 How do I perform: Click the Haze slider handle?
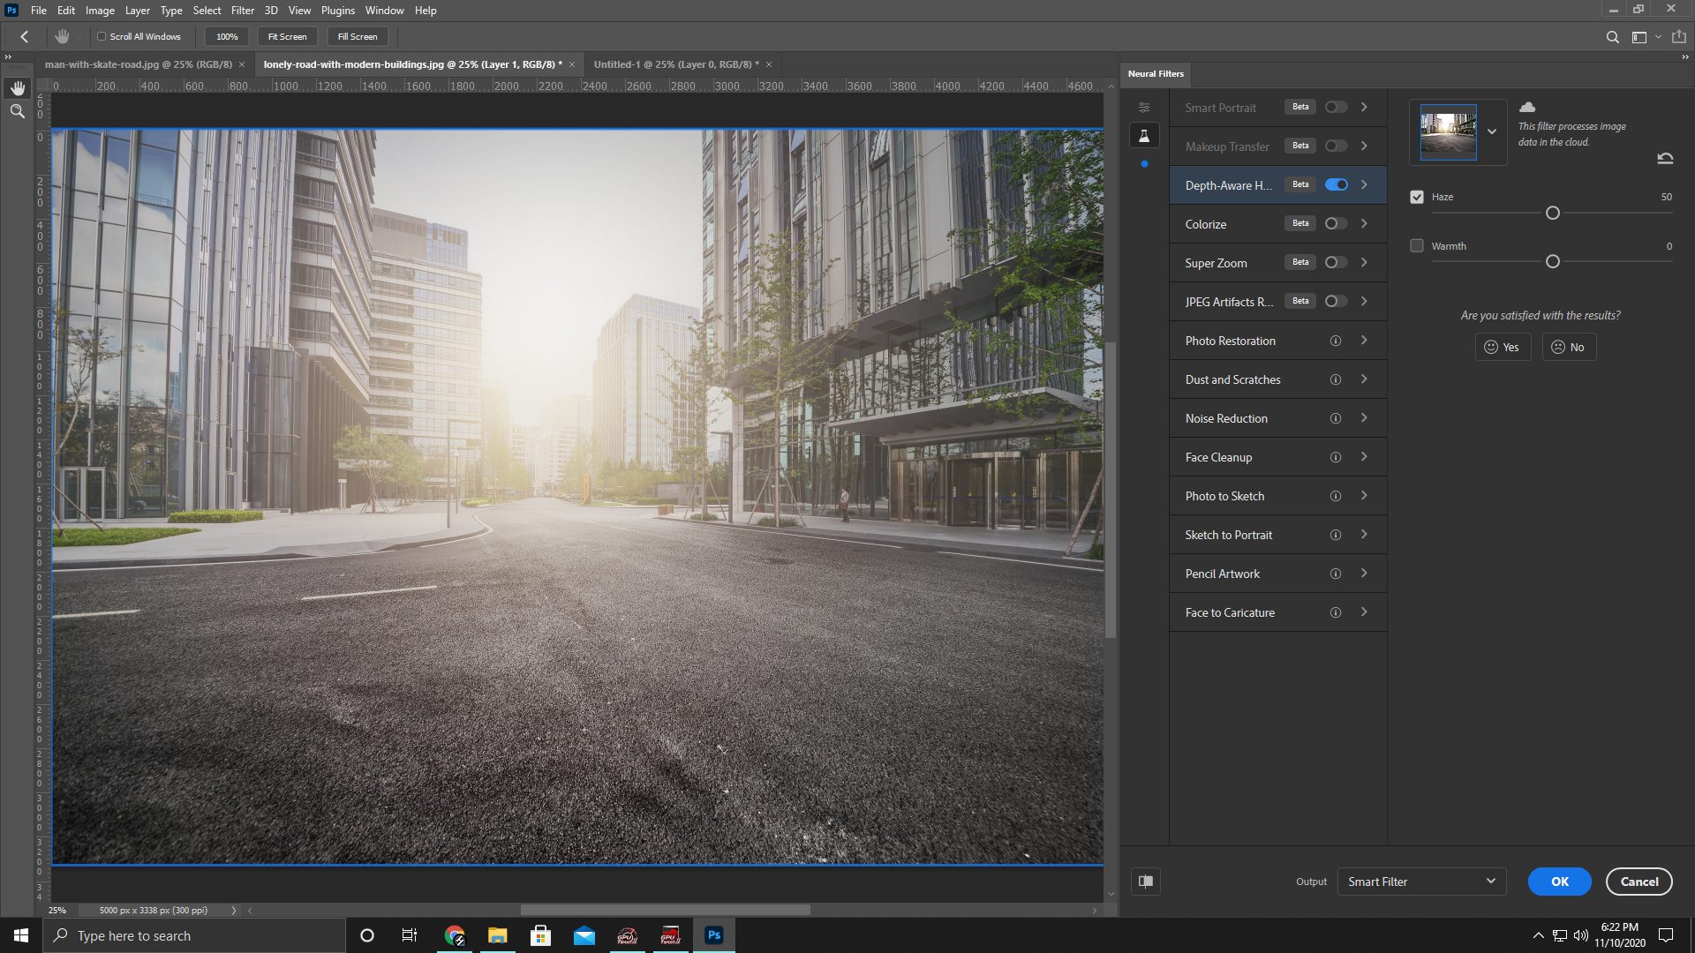pos(1553,214)
